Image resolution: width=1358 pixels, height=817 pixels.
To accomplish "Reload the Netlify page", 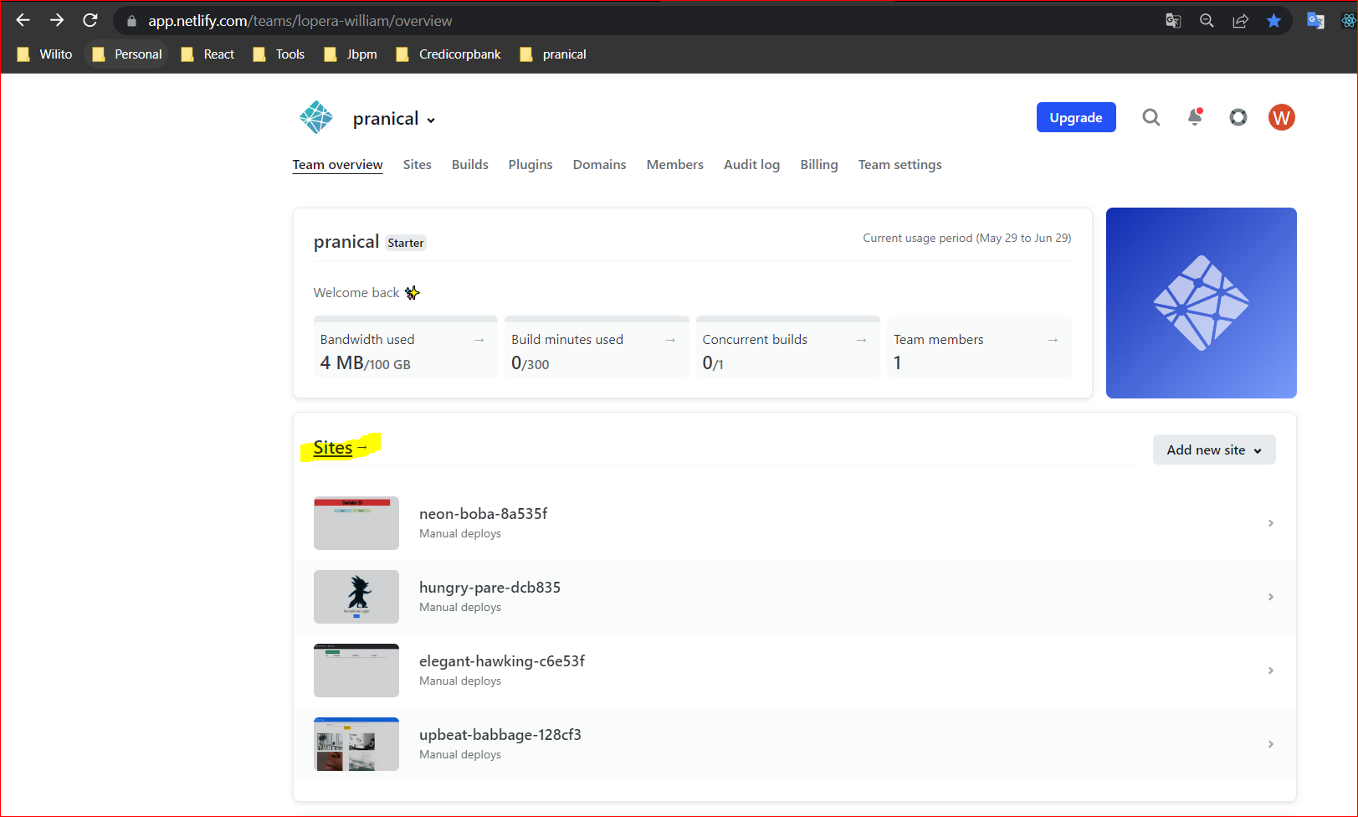I will [90, 20].
